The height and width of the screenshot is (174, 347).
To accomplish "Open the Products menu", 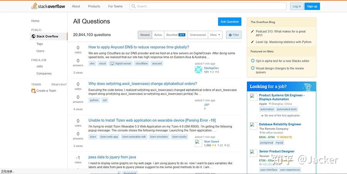I will [94, 7].
